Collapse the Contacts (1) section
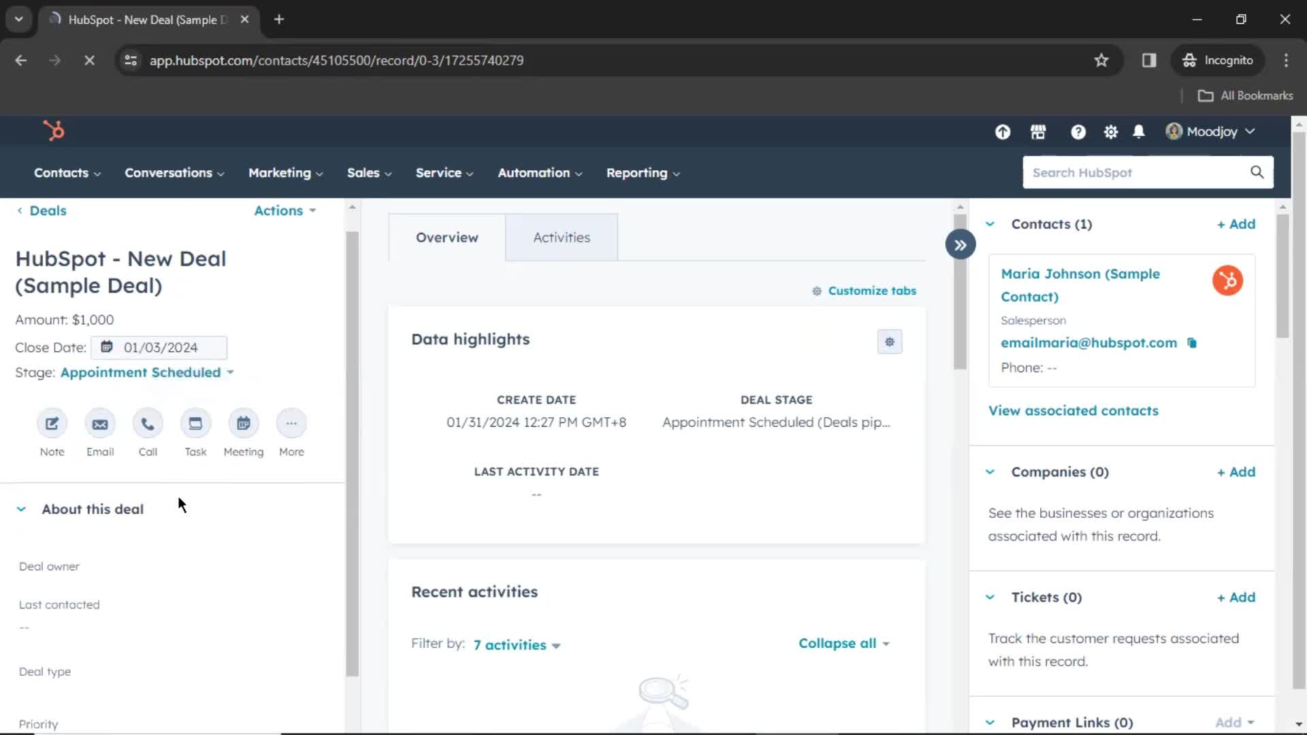Screen dimensions: 1307x735 click(990, 224)
